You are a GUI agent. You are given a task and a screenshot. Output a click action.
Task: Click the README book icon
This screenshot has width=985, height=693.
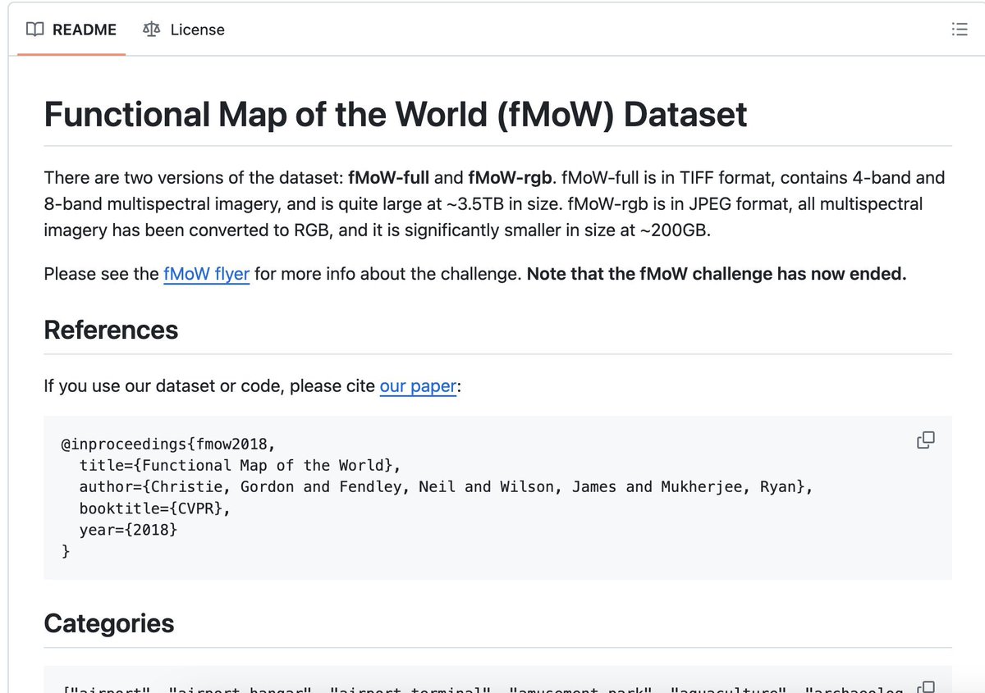(x=34, y=30)
